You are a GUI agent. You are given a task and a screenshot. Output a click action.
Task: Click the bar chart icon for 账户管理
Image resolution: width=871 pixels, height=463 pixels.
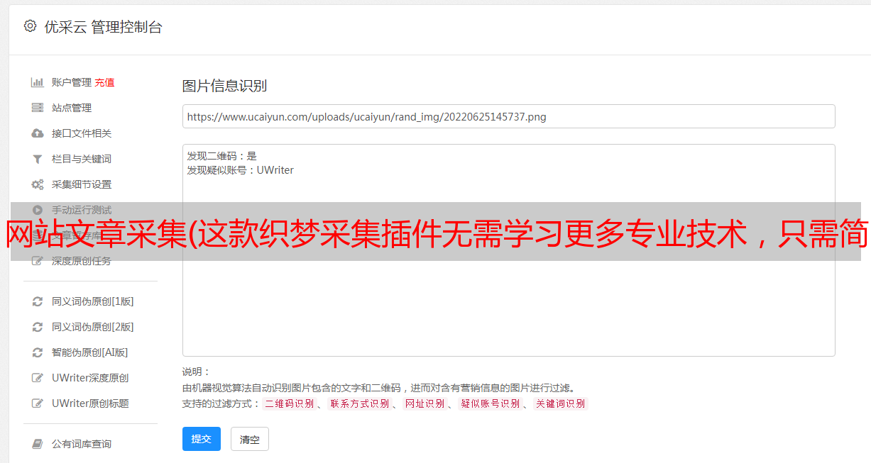[x=38, y=82]
